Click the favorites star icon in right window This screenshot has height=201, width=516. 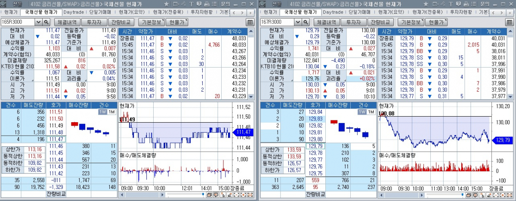pyautogui.click(x=426, y=4)
